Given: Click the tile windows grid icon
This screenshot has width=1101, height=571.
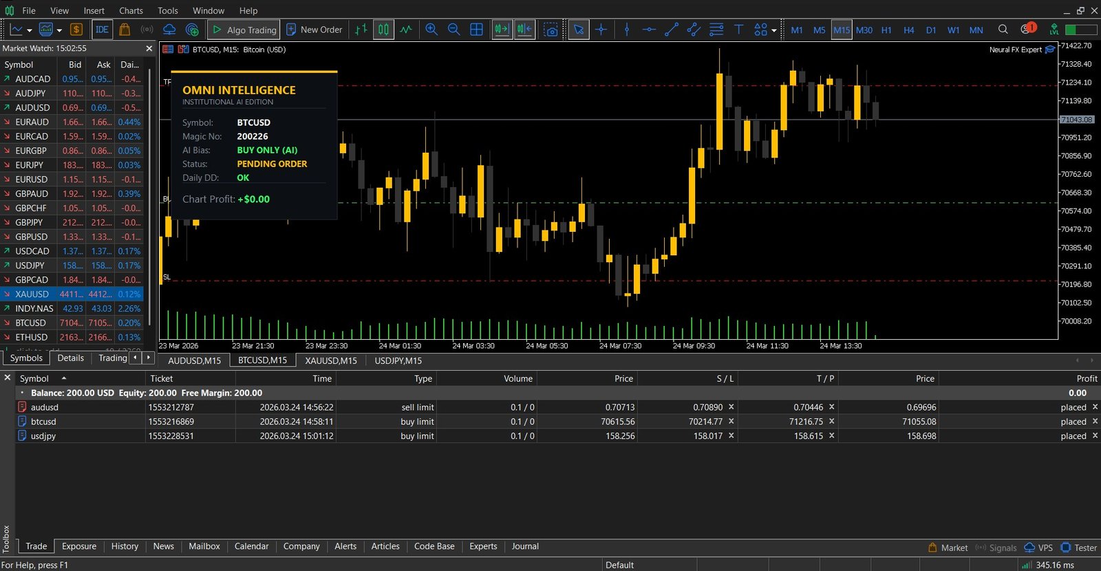Looking at the screenshot, I should coord(476,30).
